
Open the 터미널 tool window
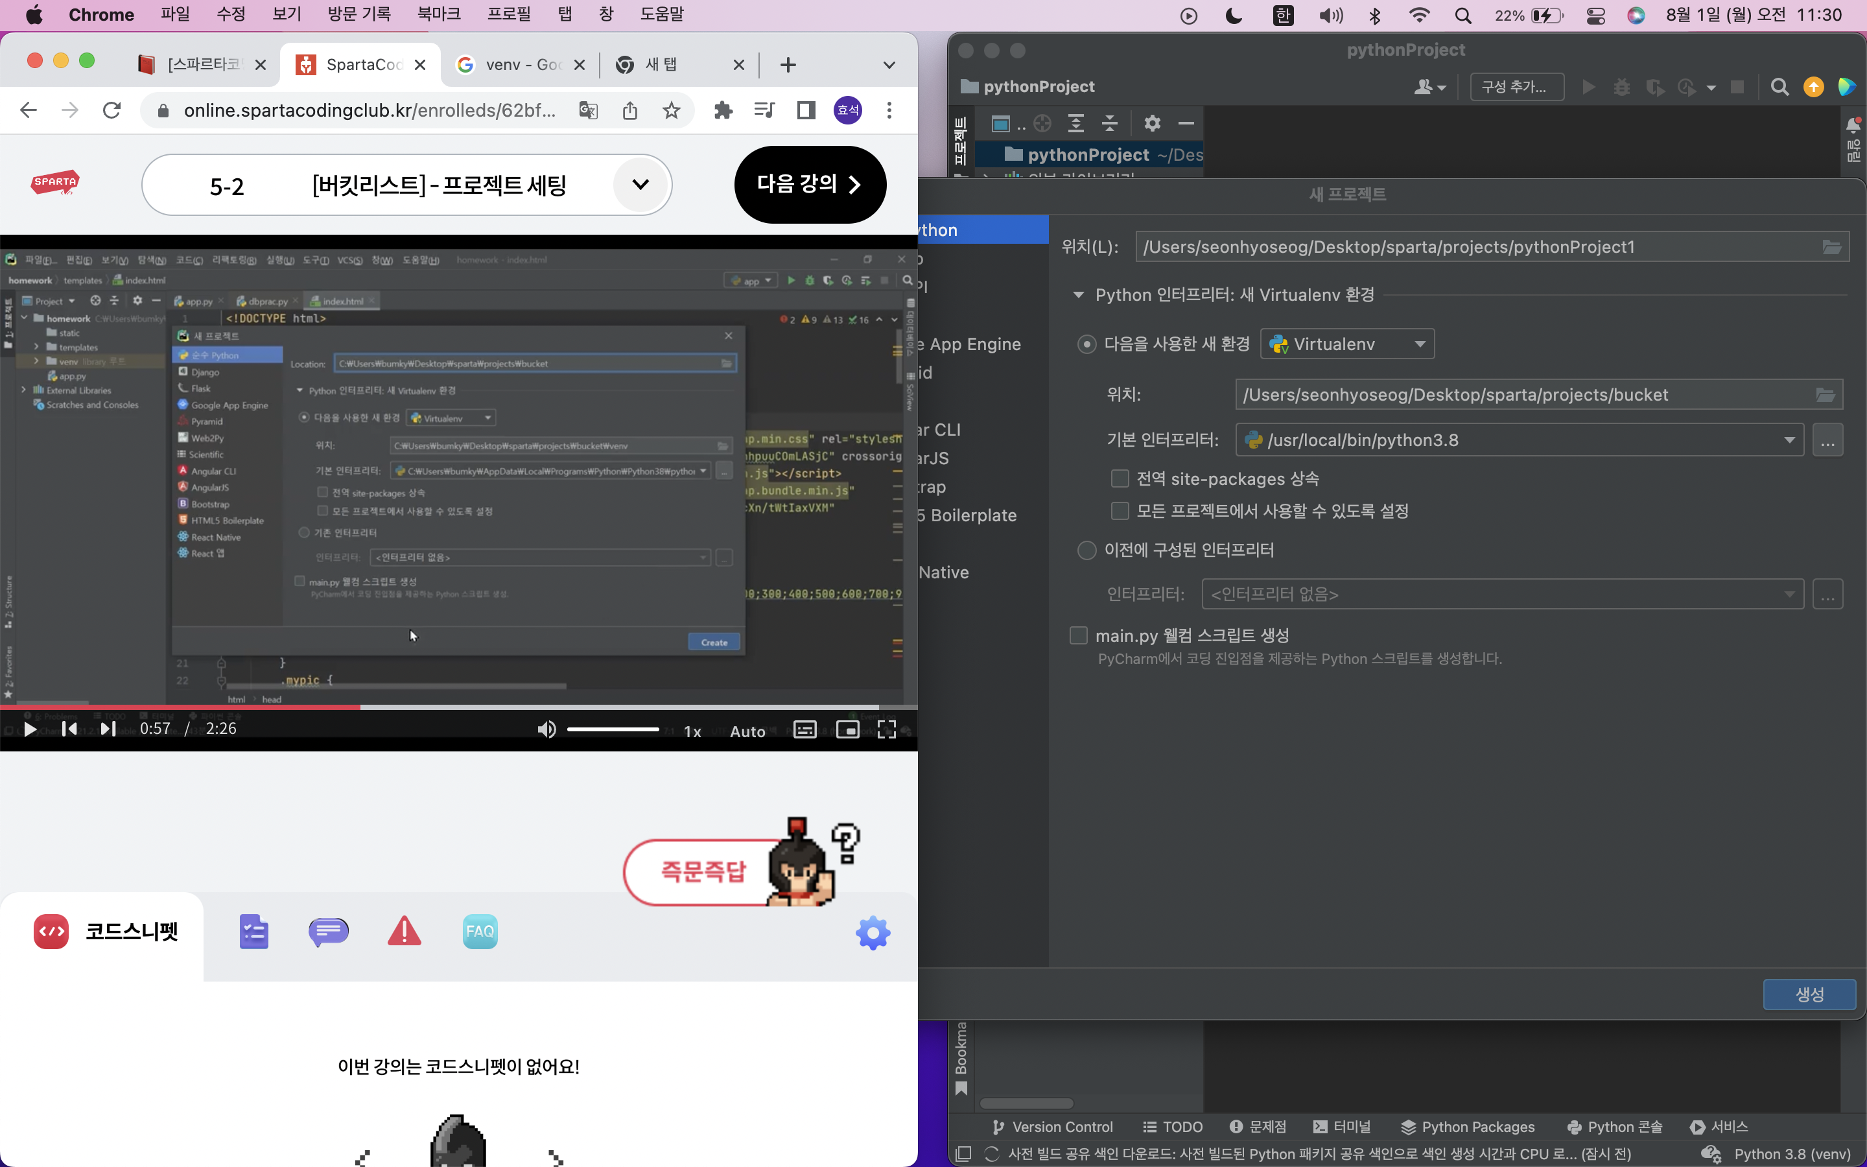click(x=1342, y=1127)
